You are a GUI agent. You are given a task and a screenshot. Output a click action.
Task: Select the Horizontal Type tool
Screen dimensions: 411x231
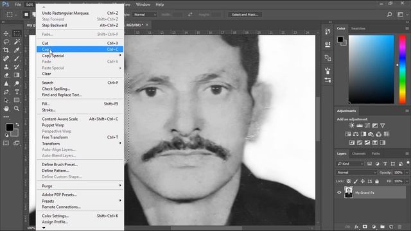(x=17, y=92)
